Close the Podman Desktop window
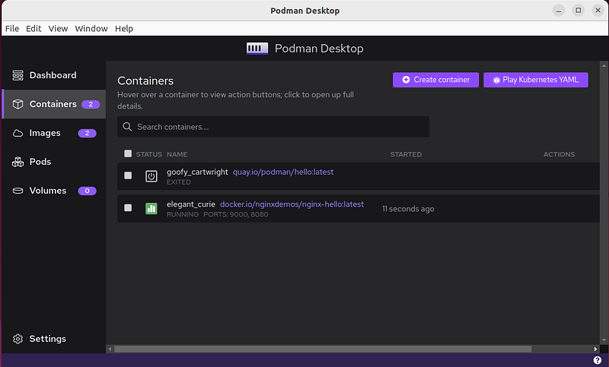609x367 pixels. [x=598, y=11]
